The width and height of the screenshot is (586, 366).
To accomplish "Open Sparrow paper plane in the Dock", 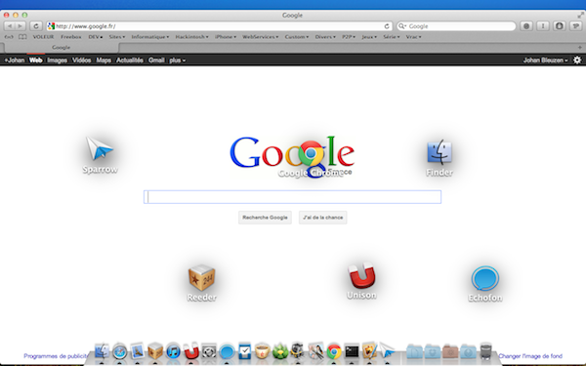I will 387,350.
